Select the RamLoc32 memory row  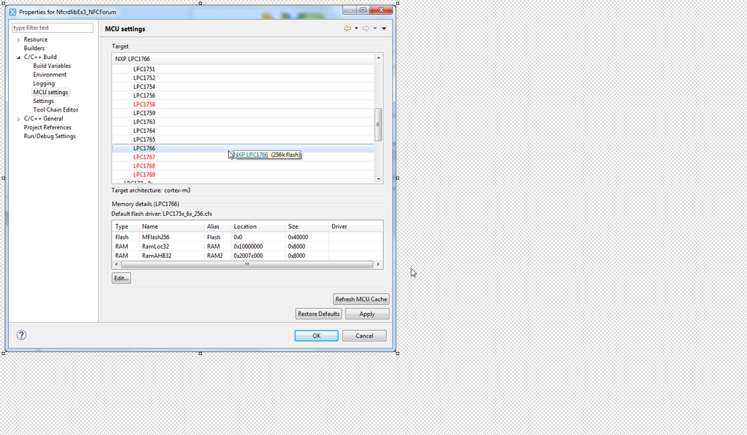(x=248, y=247)
